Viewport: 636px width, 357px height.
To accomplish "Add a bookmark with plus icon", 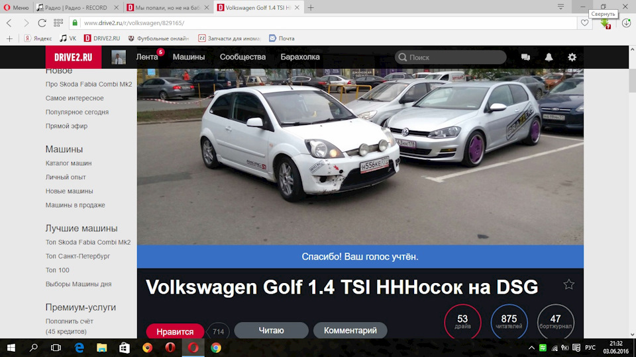I will [x=9, y=38].
